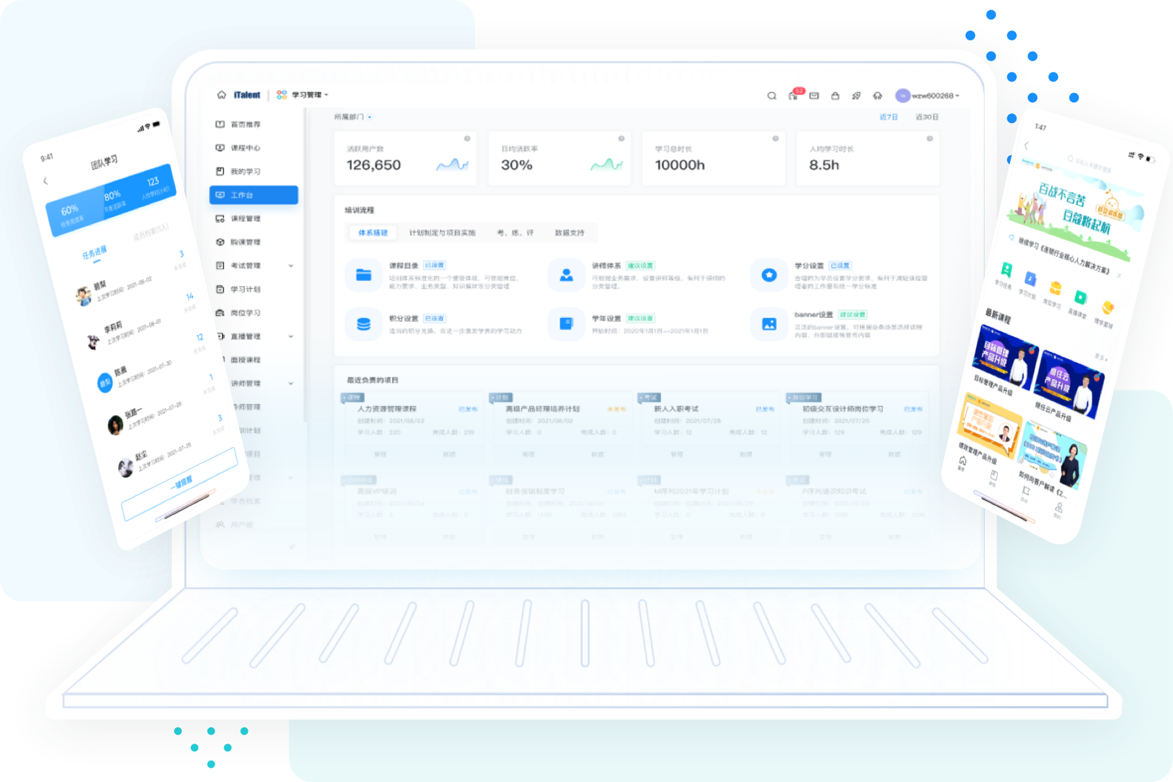1173x782 pixels.
Task: Open the banner设置 image icon
Action: tap(769, 324)
